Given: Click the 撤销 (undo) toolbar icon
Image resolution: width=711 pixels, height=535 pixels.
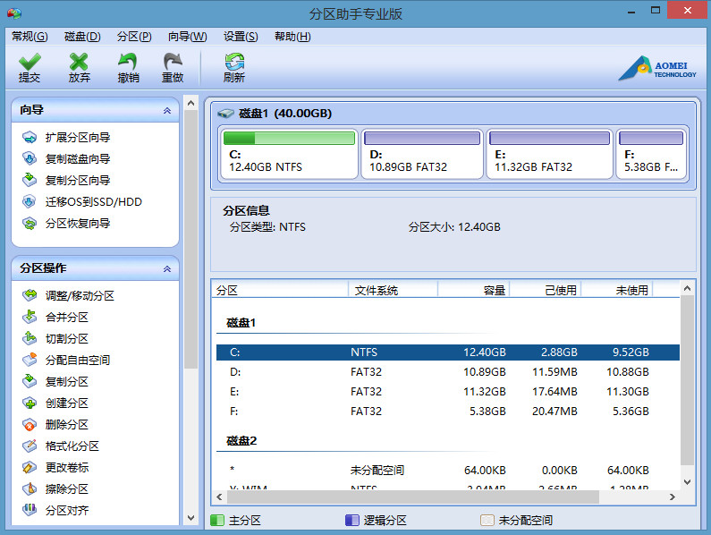Looking at the screenshot, I should [128, 67].
